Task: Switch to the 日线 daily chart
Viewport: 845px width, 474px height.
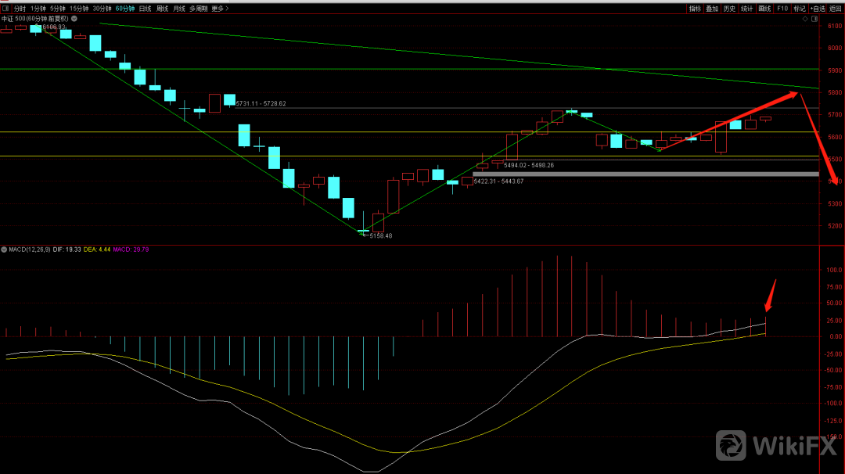Action: (145, 9)
